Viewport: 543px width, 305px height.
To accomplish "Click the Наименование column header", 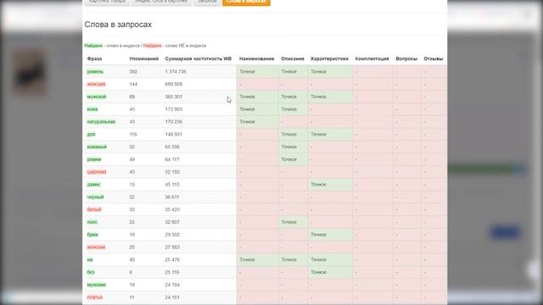I will pos(256,58).
